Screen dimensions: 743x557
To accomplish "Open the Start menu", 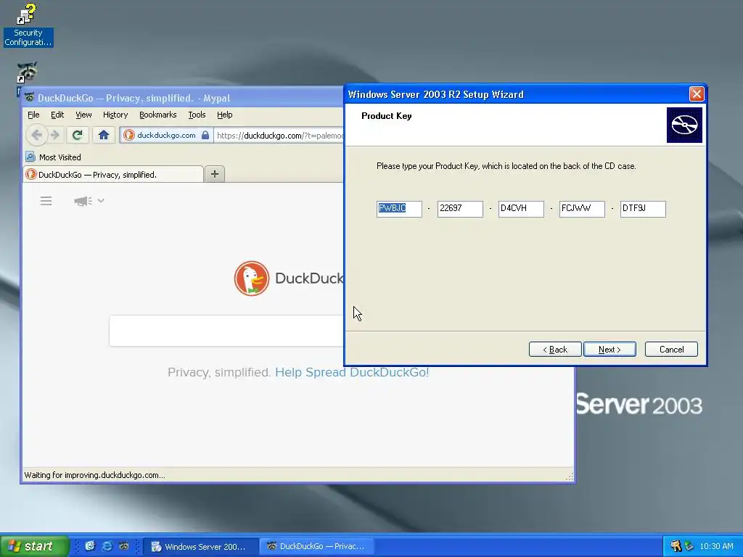I will (34, 546).
